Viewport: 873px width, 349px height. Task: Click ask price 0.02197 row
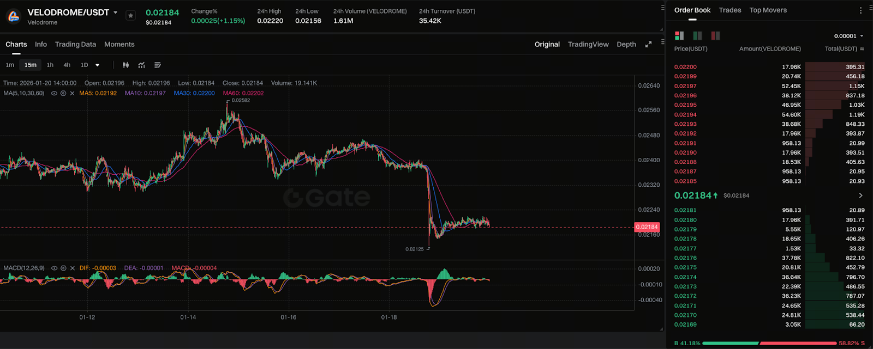point(769,86)
